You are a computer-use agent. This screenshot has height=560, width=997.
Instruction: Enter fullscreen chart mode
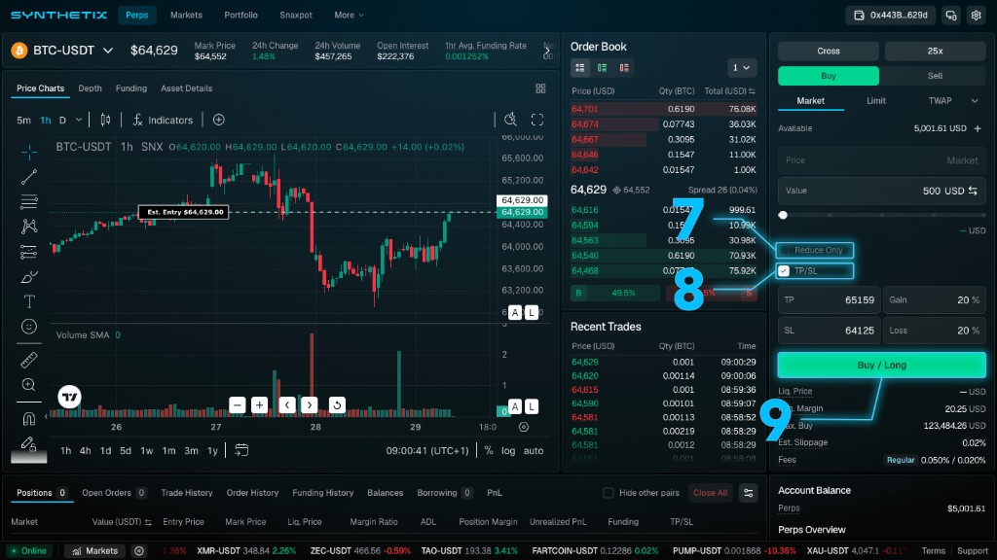point(537,120)
